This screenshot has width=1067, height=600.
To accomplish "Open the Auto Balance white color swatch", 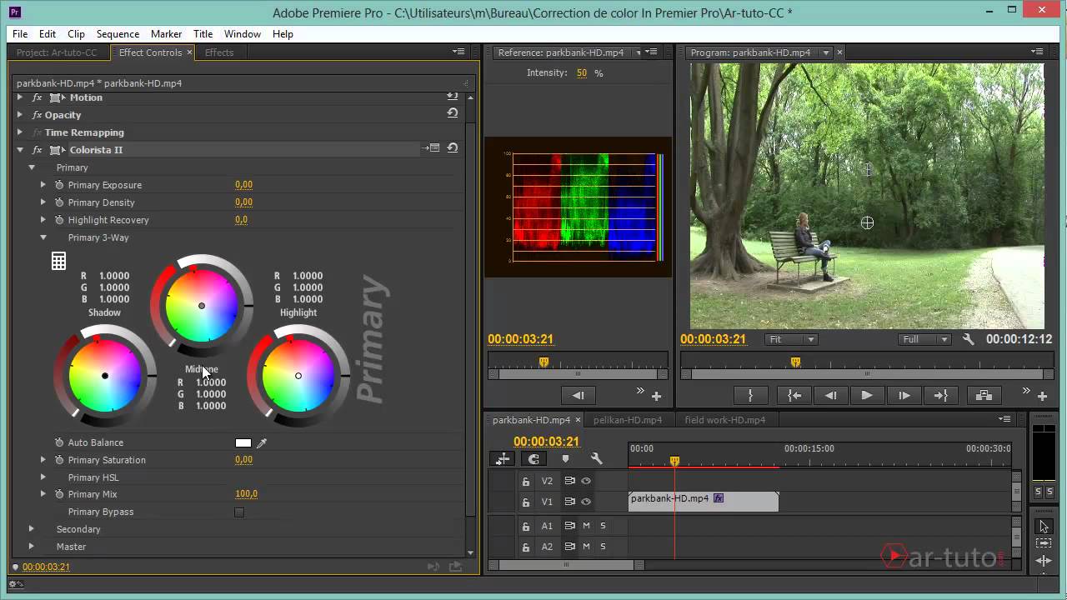I will coord(243,443).
